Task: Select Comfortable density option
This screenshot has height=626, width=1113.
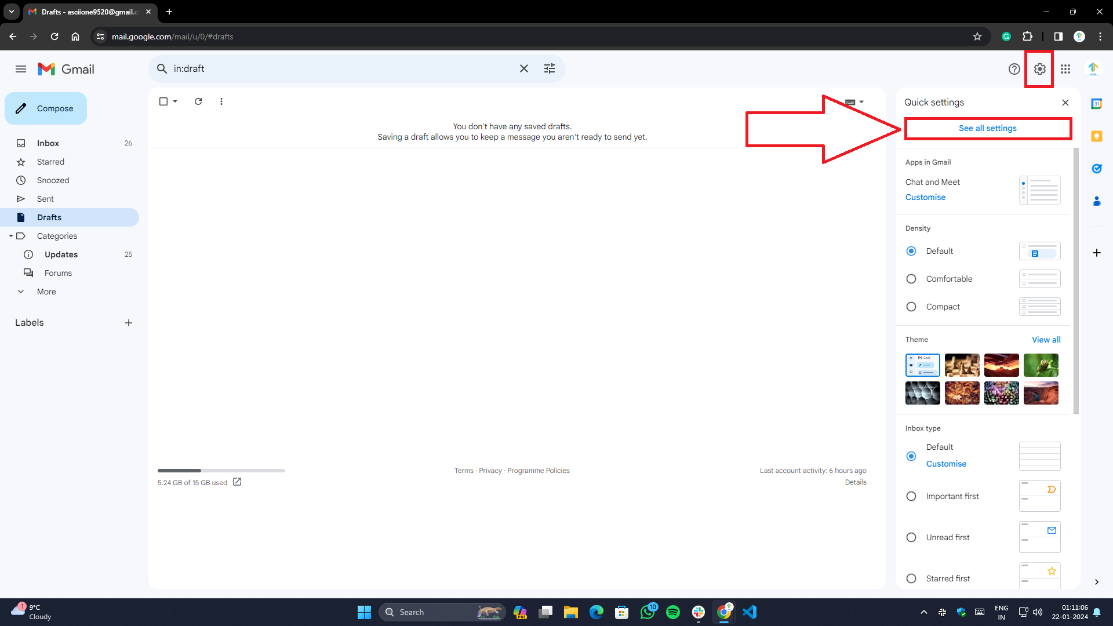Action: [911, 279]
